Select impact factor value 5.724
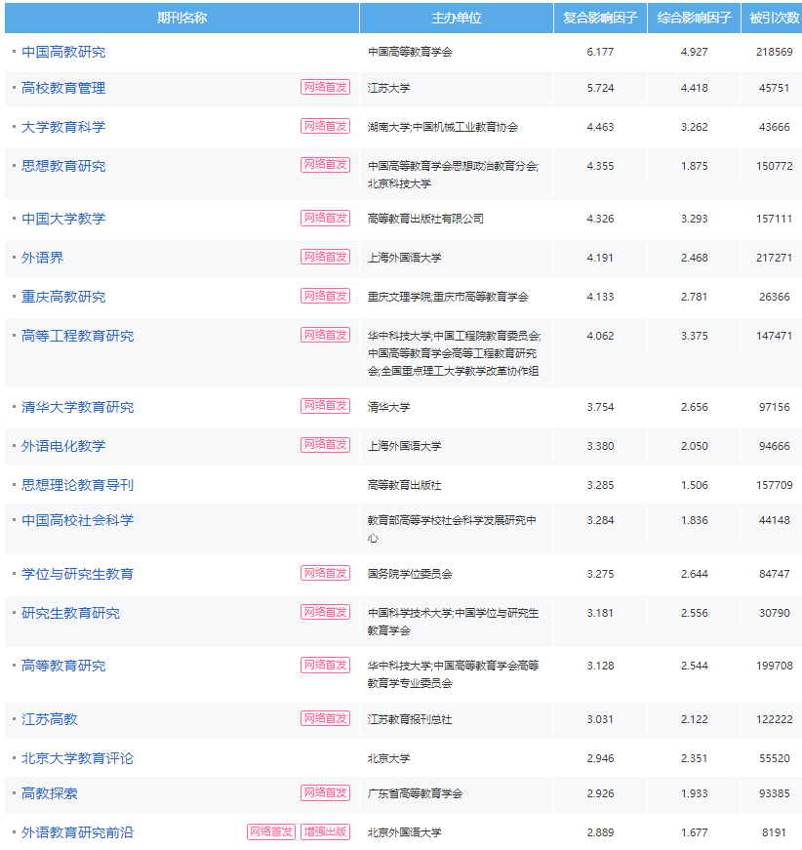Viewport: 802px width, 850px height. click(600, 88)
